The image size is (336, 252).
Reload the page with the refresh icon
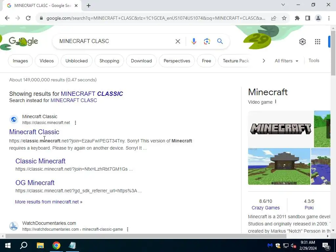coord(28,18)
